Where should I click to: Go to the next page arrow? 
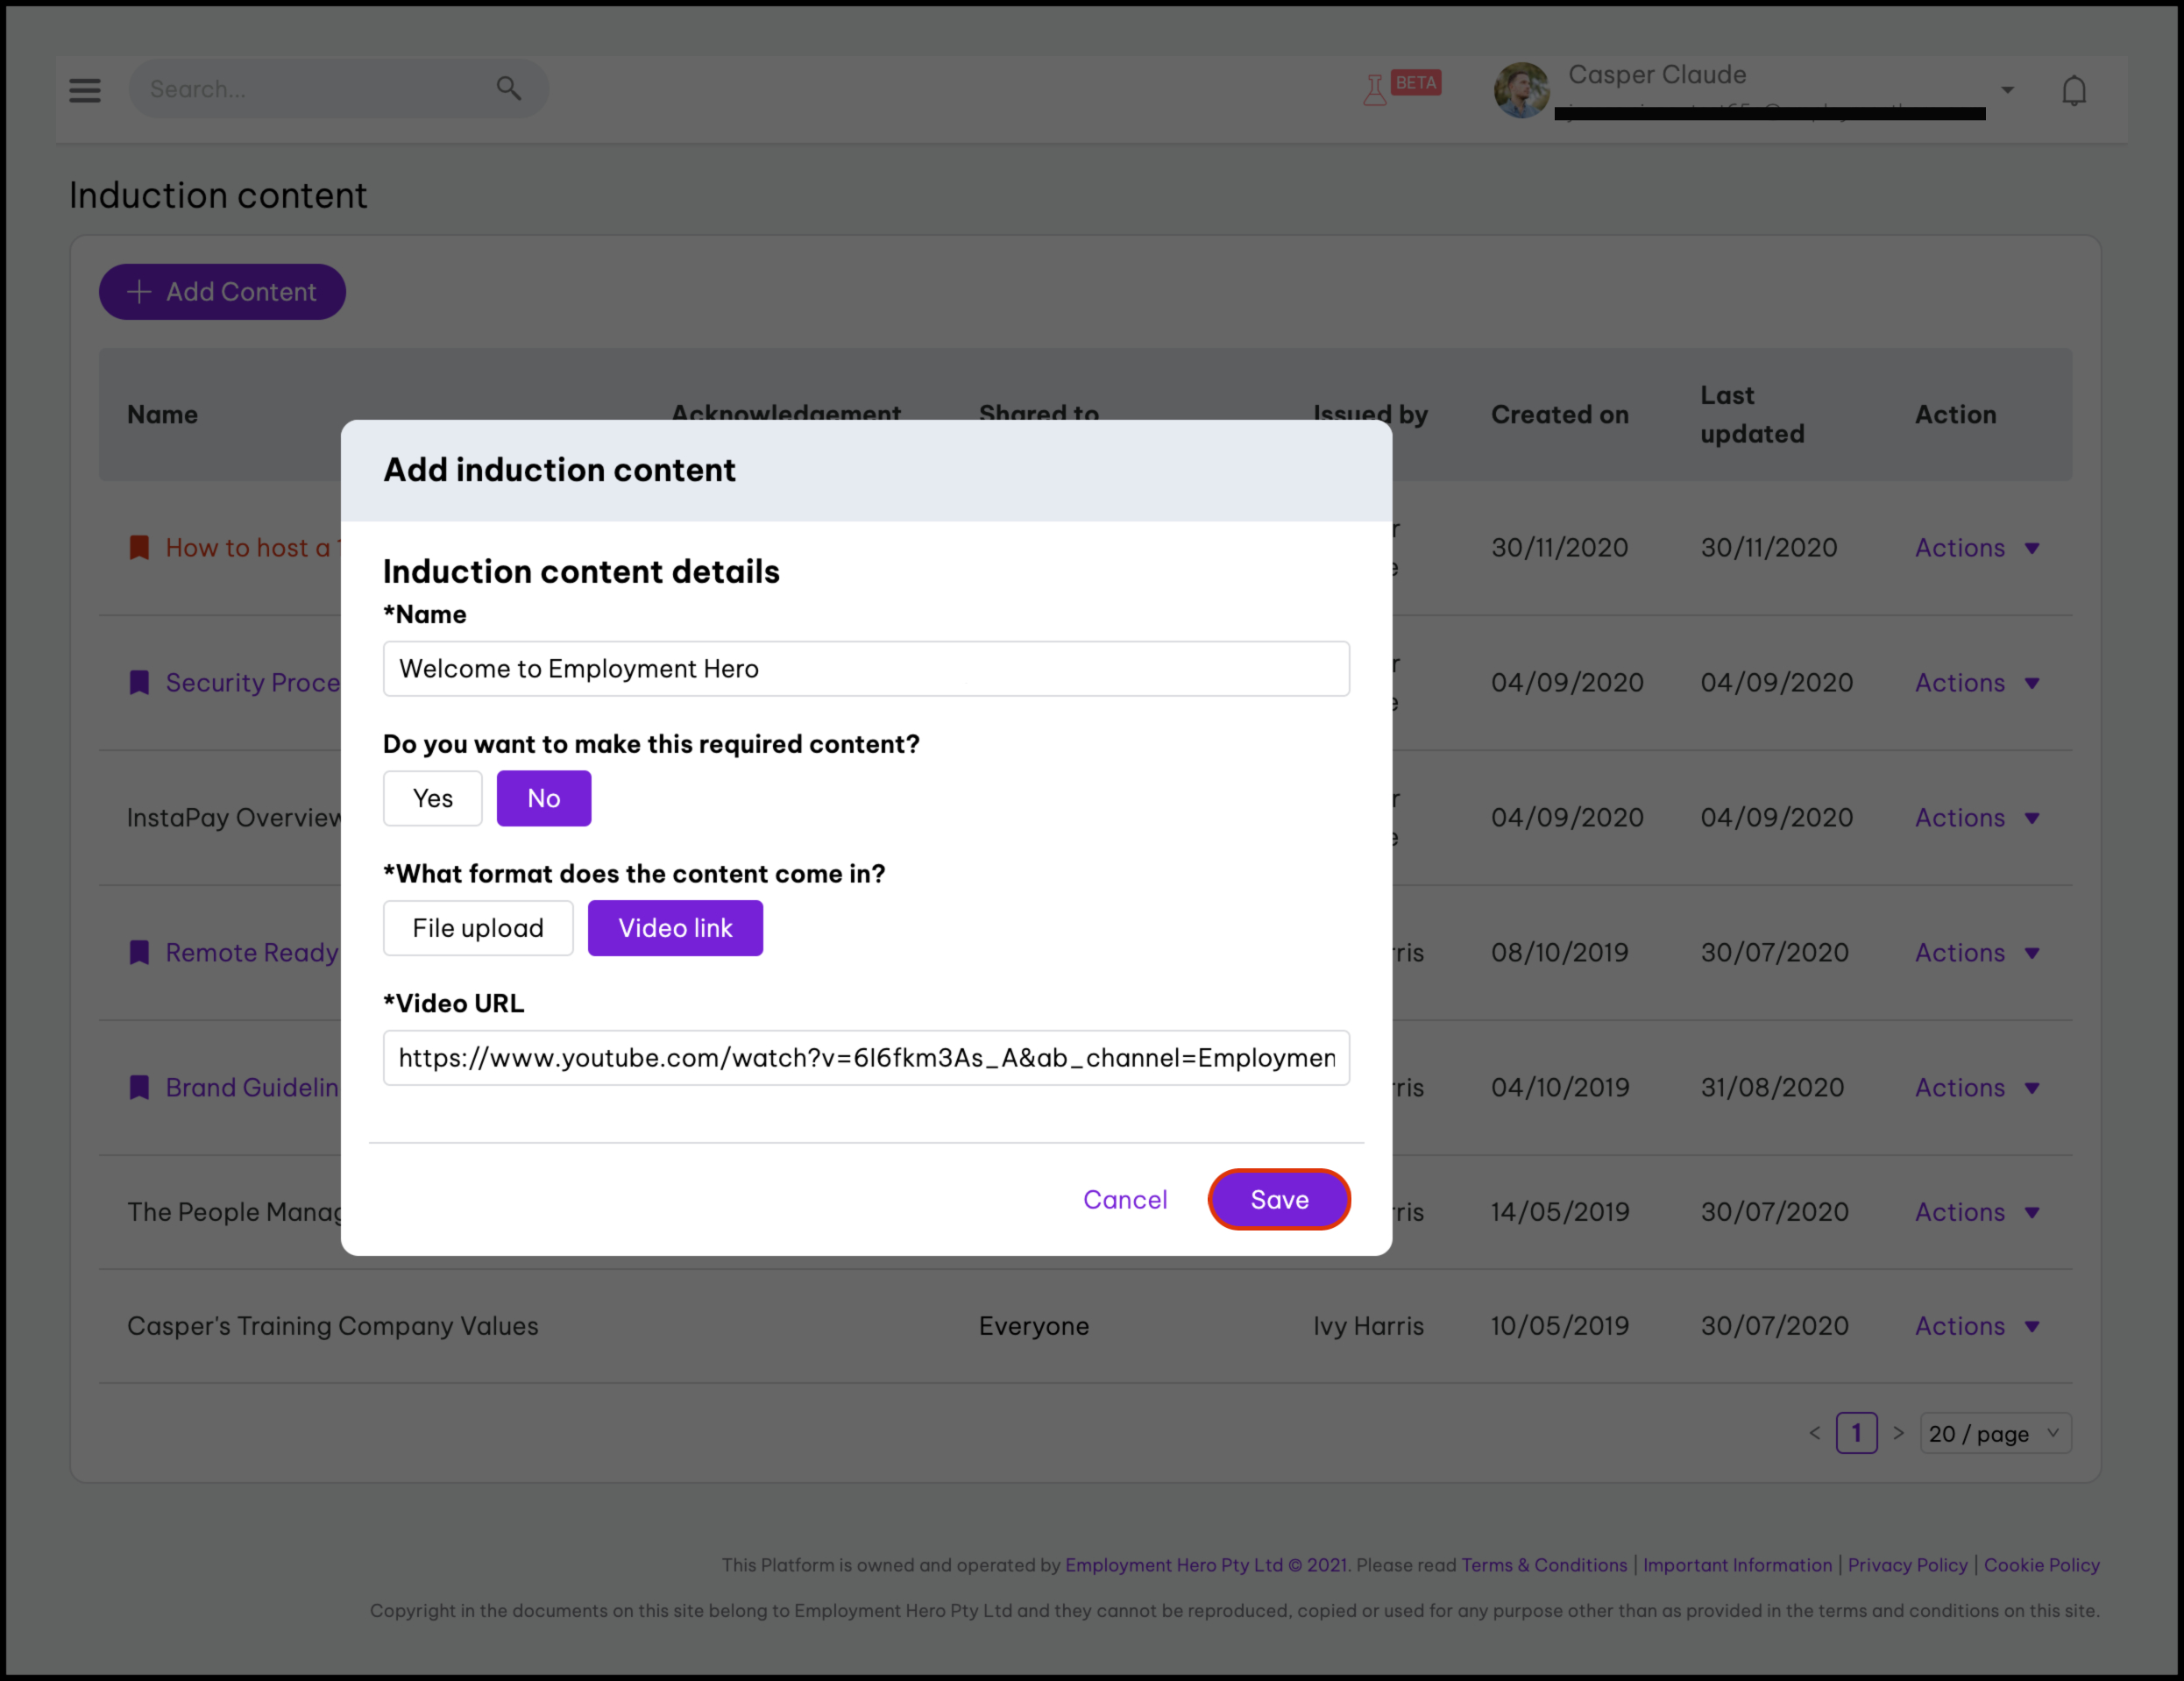pyautogui.click(x=1898, y=1433)
